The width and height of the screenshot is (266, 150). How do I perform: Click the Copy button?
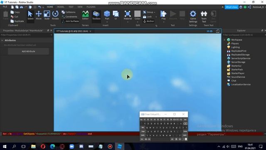click(x=15, y=12)
